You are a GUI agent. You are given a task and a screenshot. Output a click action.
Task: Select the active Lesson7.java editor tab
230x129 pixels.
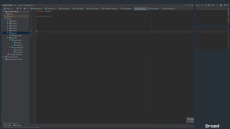click(141, 9)
